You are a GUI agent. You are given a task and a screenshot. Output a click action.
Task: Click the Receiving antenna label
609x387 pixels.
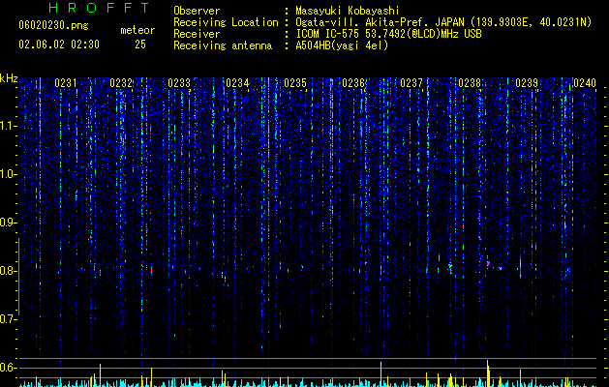tap(223, 45)
